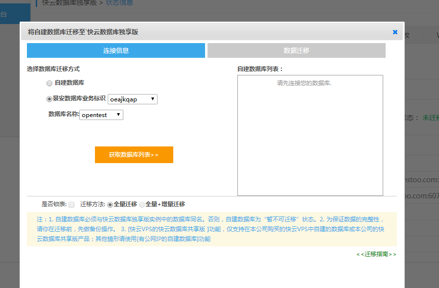
Task: Switch to the 连接信息 tab
Action: coord(116,50)
